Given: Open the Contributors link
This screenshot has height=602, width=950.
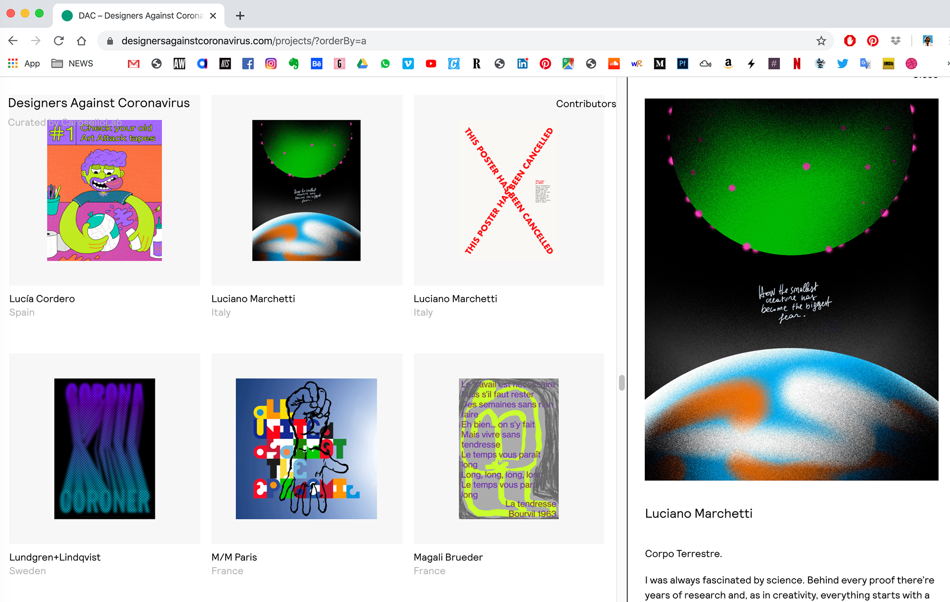Looking at the screenshot, I should pyautogui.click(x=586, y=104).
